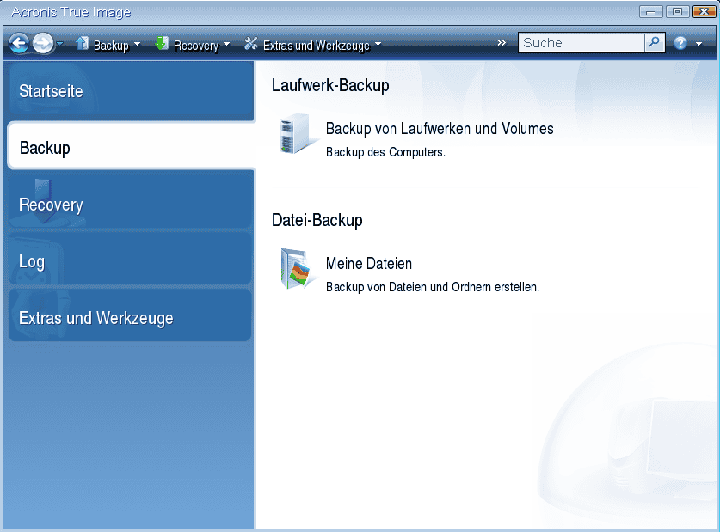The image size is (720, 532).
Task: Minimize the Acronis True Image window
Action: pyautogui.click(x=650, y=11)
